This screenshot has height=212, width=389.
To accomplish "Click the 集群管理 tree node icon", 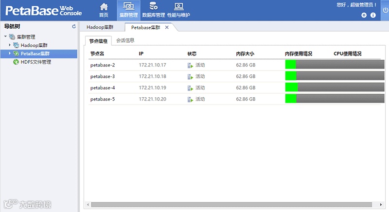I will 12,36.
